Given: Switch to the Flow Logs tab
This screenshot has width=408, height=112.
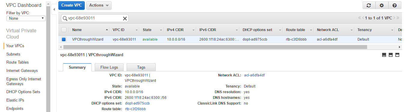Looking at the screenshot, I should click(109, 67).
